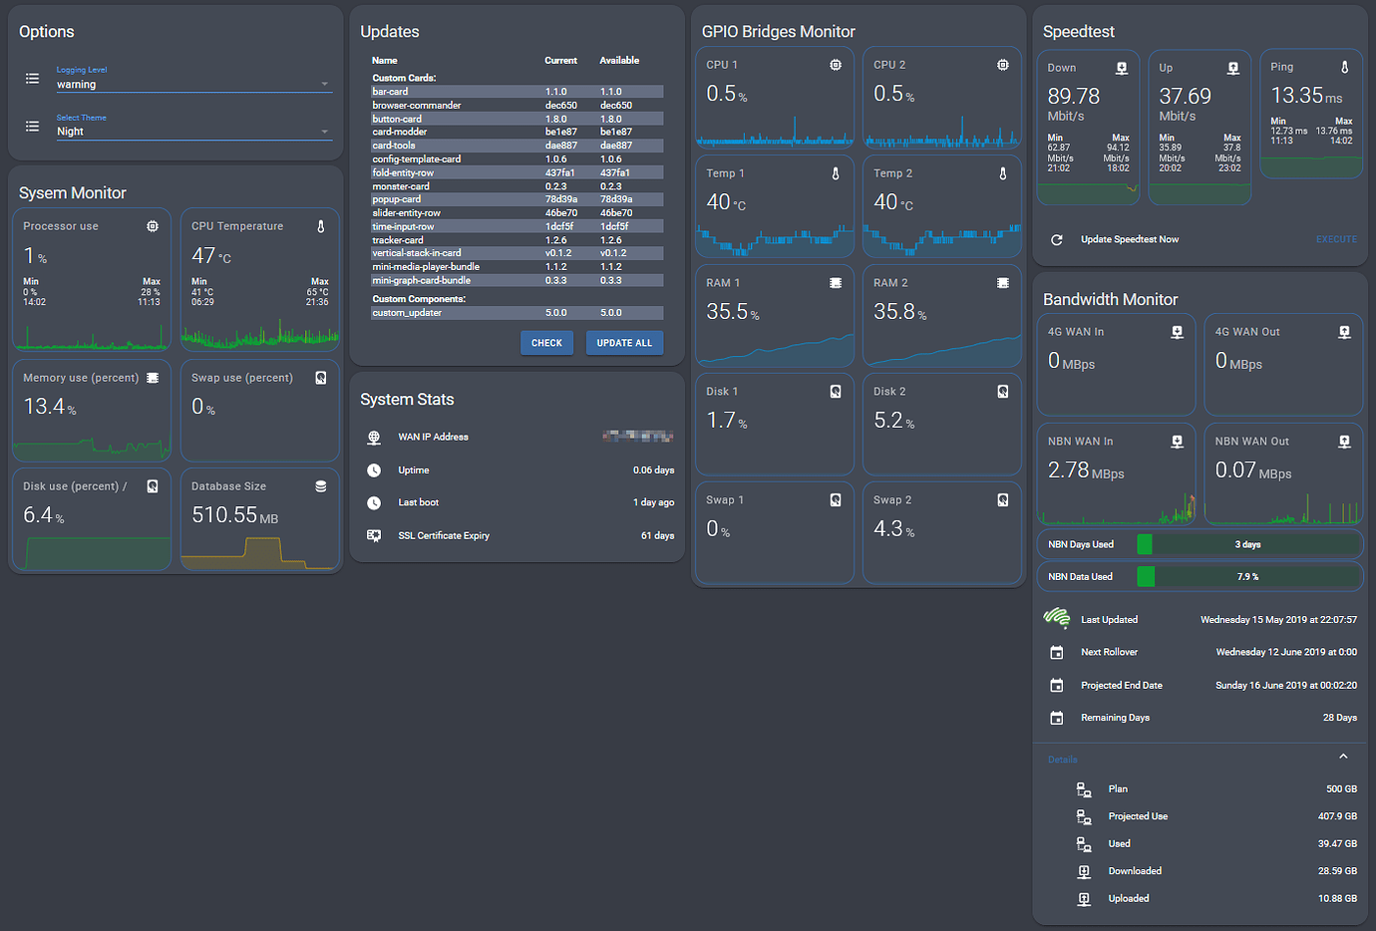Screen dimensions: 1376x931
Task: Click the swap icon on Swap use (percent)
Action: pos(320,378)
